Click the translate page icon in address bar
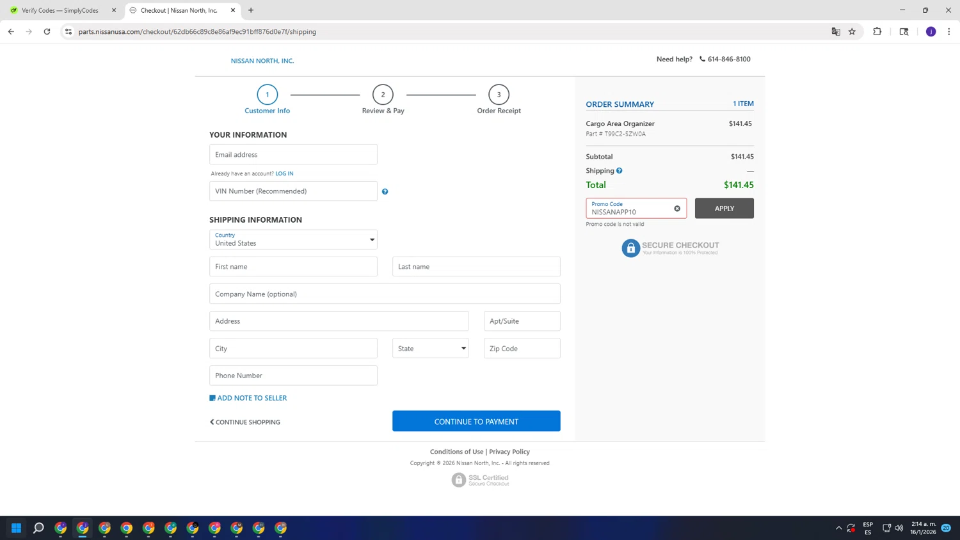This screenshot has width=960, height=540. click(836, 31)
